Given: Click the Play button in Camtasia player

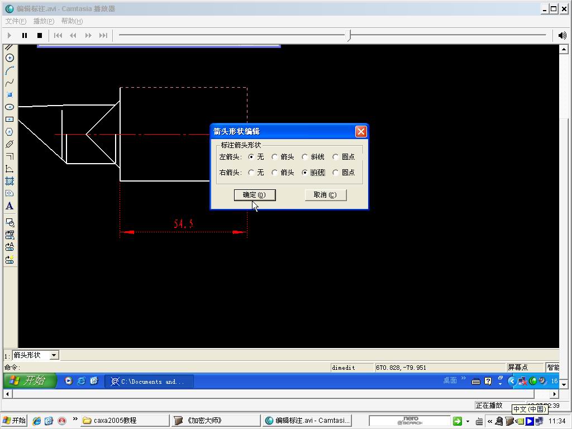Looking at the screenshot, I should pyautogui.click(x=9, y=35).
